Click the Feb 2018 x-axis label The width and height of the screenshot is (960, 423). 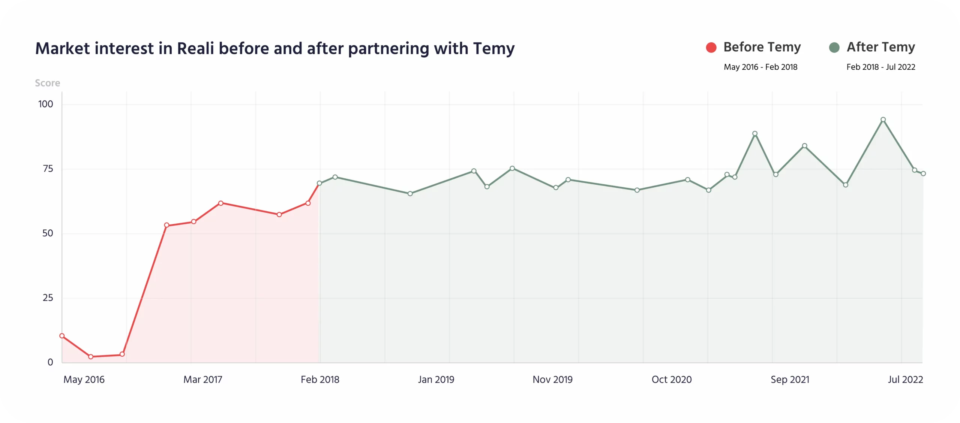(x=320, y=380)
